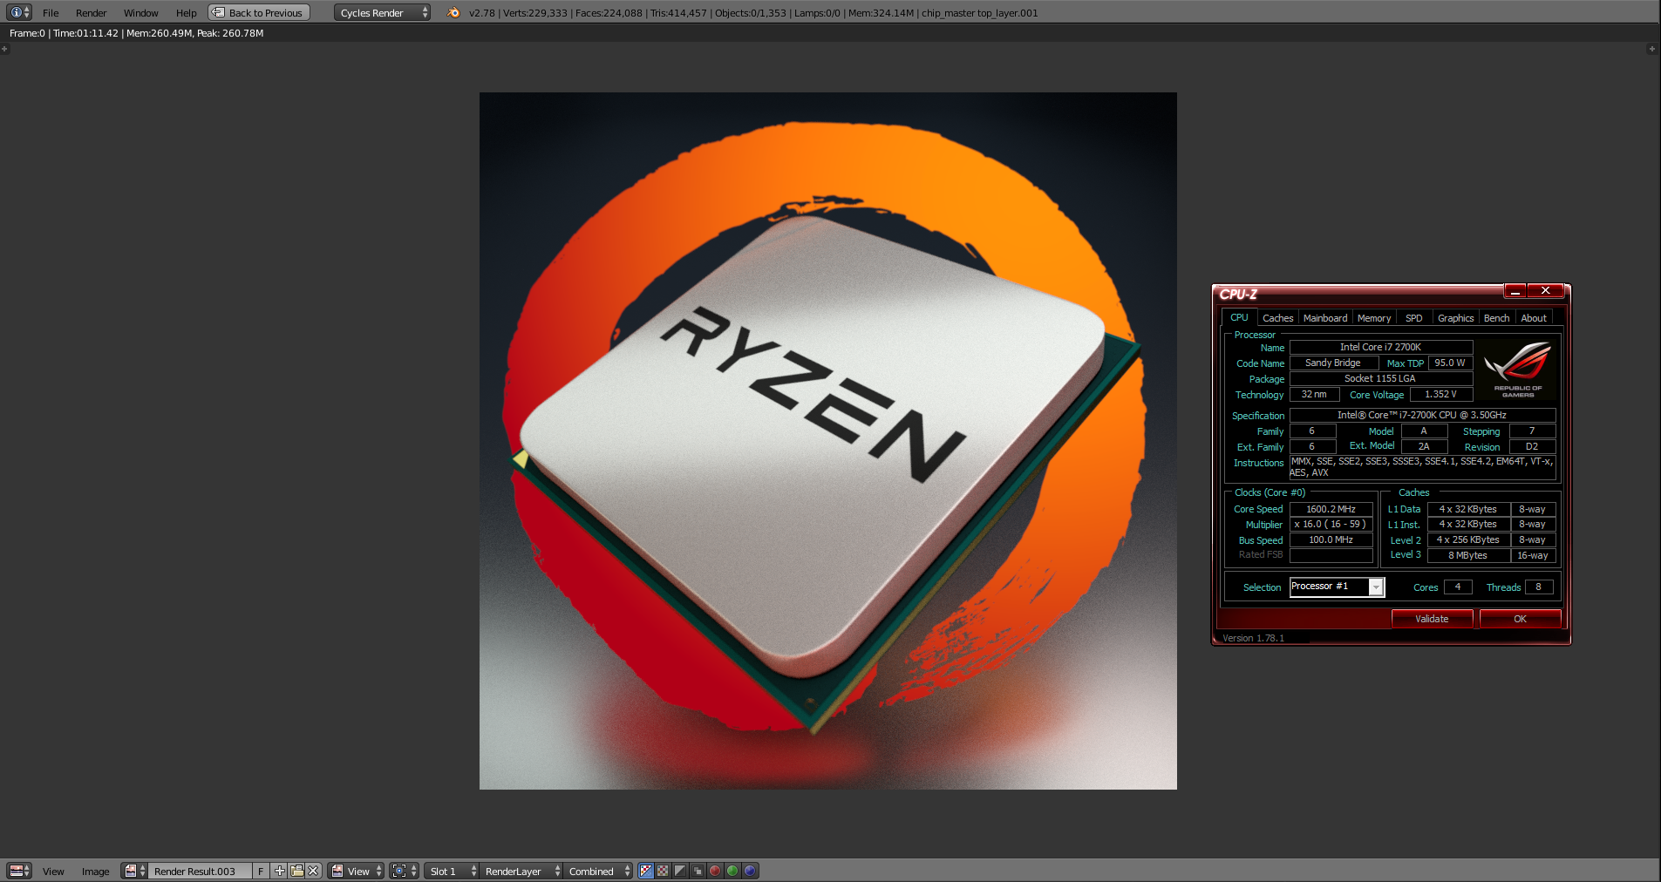Screen dimensions: 1661x882
Task: Click the new image plus icon
Action: click(x=279, y=871)
